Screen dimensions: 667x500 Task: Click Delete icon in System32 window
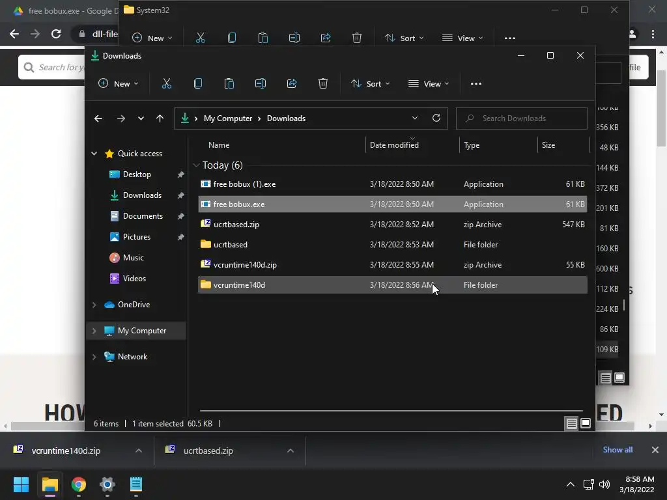(x=357, y=38)
